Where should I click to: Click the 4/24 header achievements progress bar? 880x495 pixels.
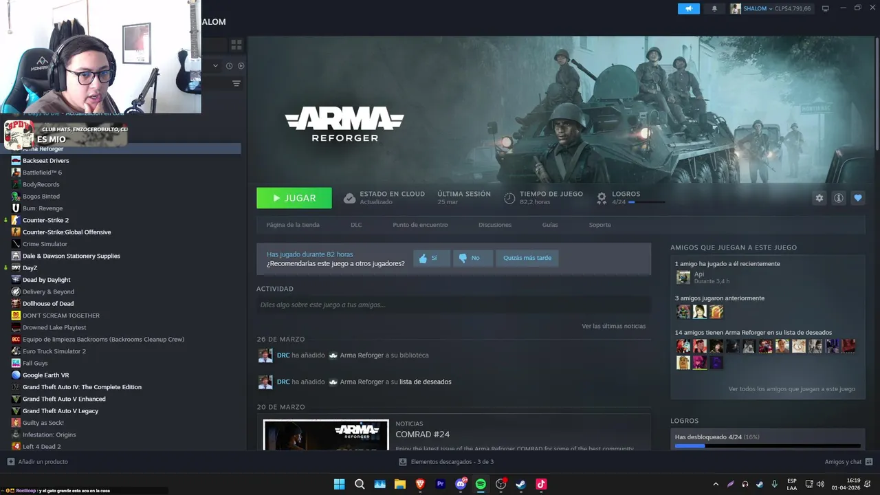coord(646,202)
